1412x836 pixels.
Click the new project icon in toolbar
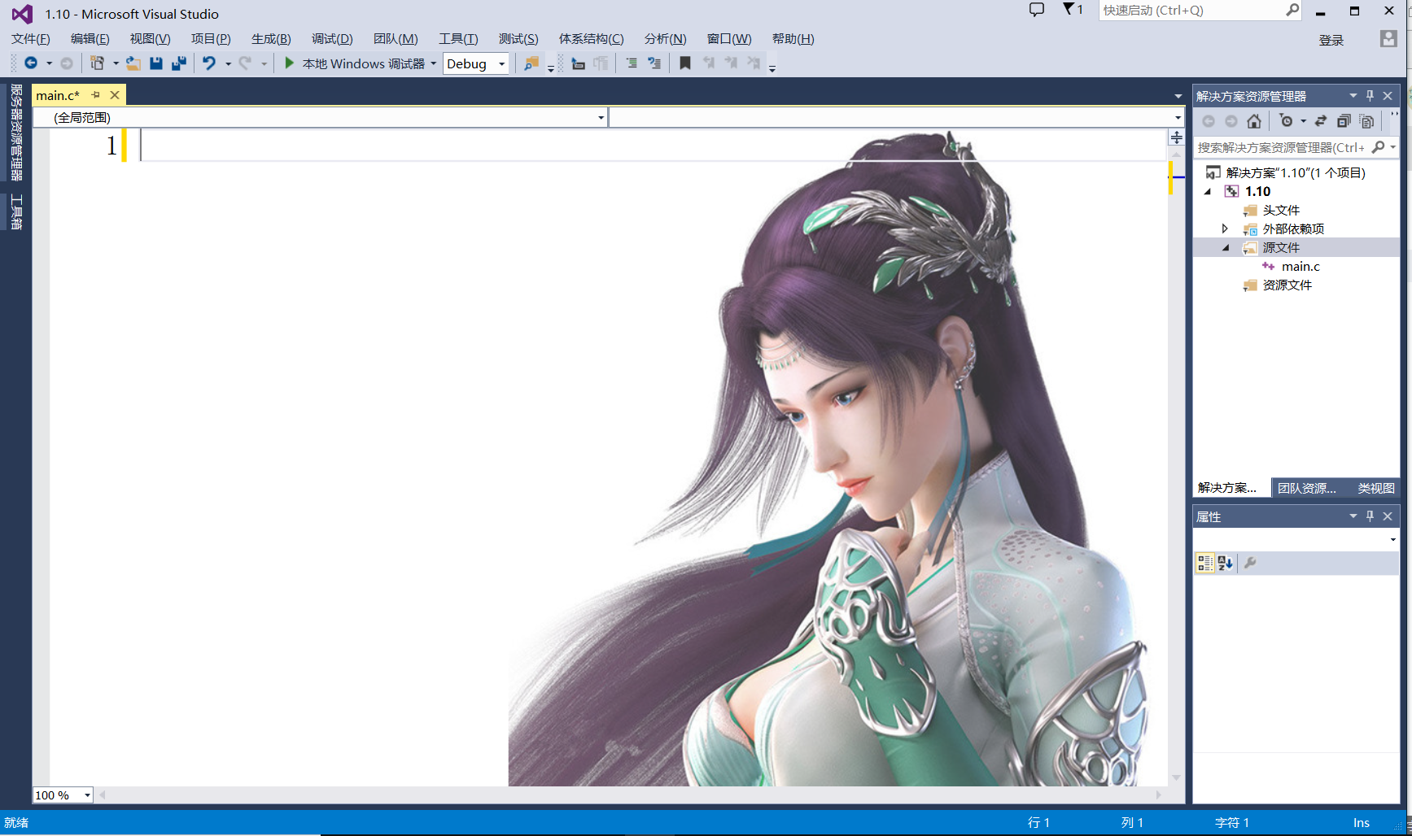(97, 63)
